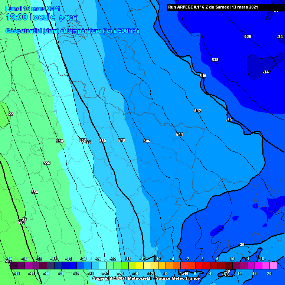Click the 536 geopotential contour label
Viewport: 285px width, 285px height.
248,36
